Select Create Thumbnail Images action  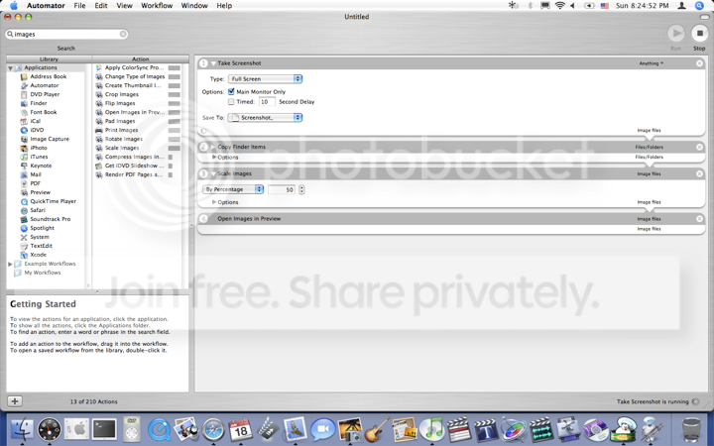pos(133,85)
